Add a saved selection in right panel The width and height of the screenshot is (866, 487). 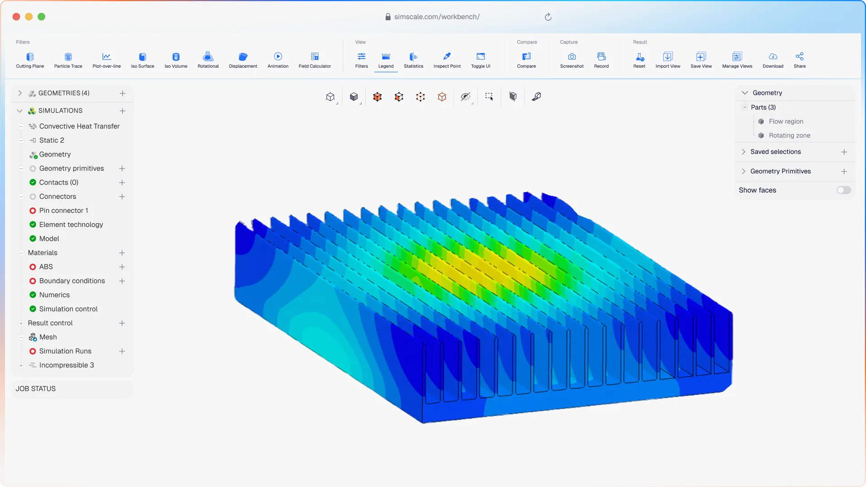[844, 152]
